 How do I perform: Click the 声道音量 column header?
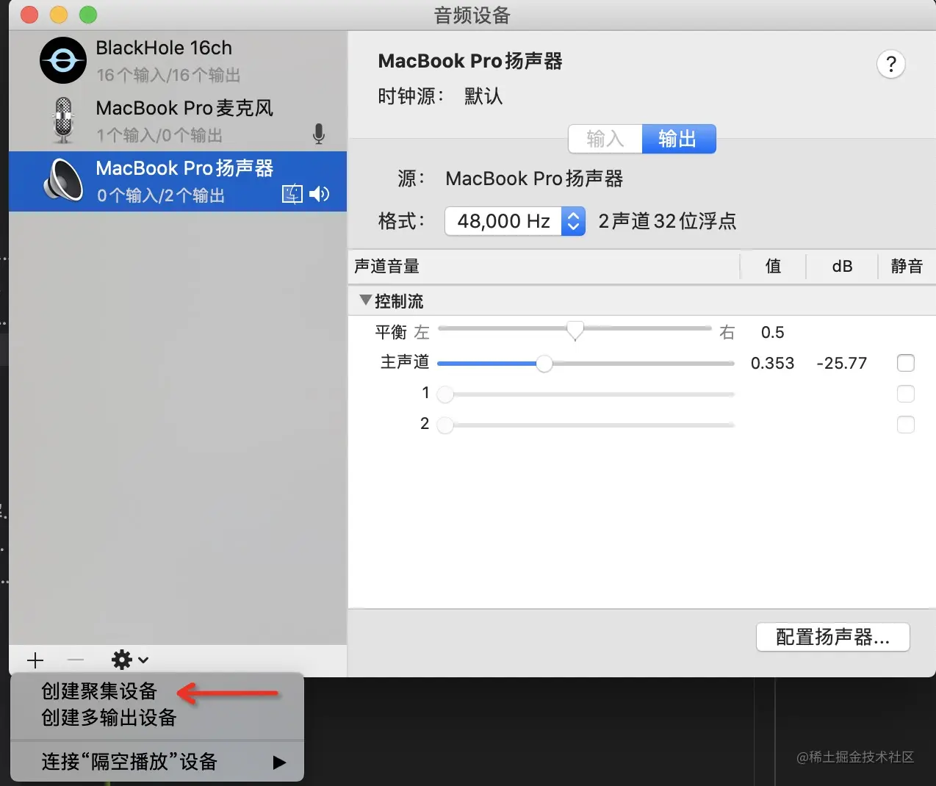(x=386, y=266)
